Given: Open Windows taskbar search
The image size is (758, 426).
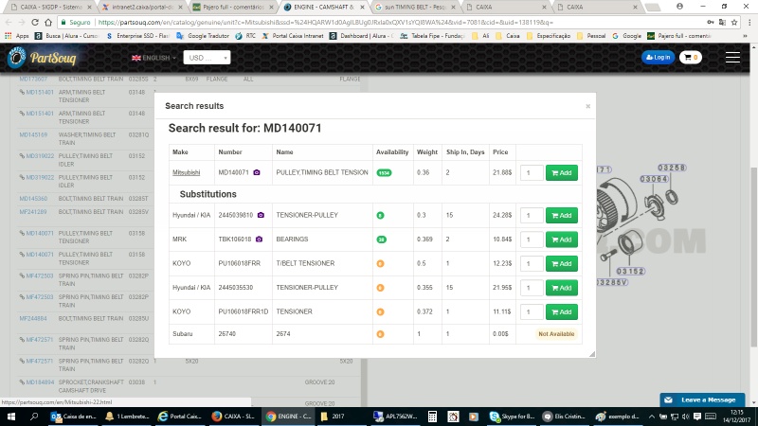Looking at the screenshot, I should tap(34, 417).
